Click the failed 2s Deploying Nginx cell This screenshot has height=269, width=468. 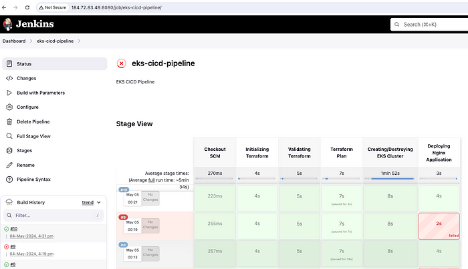[x=439, y=226]
